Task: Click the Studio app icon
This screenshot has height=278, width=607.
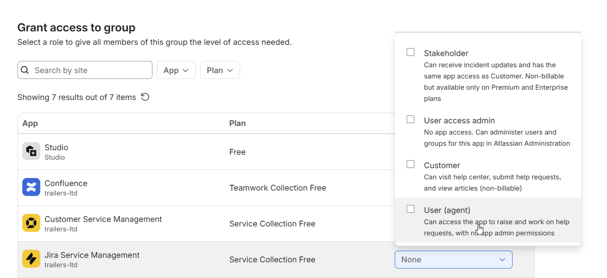Action: 31,151
